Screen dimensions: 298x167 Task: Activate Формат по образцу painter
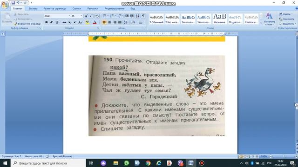pos(27,24)
